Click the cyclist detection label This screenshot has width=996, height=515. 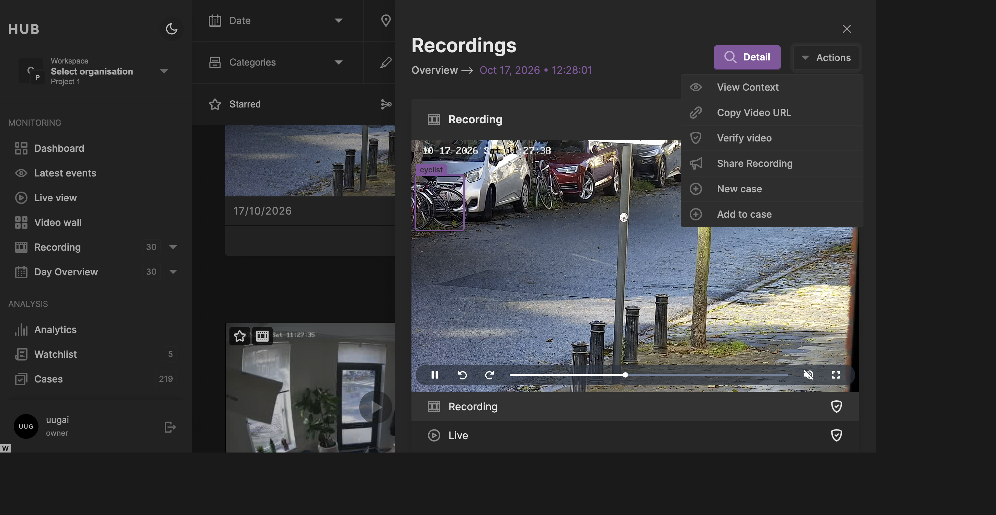tap(431, 170)
